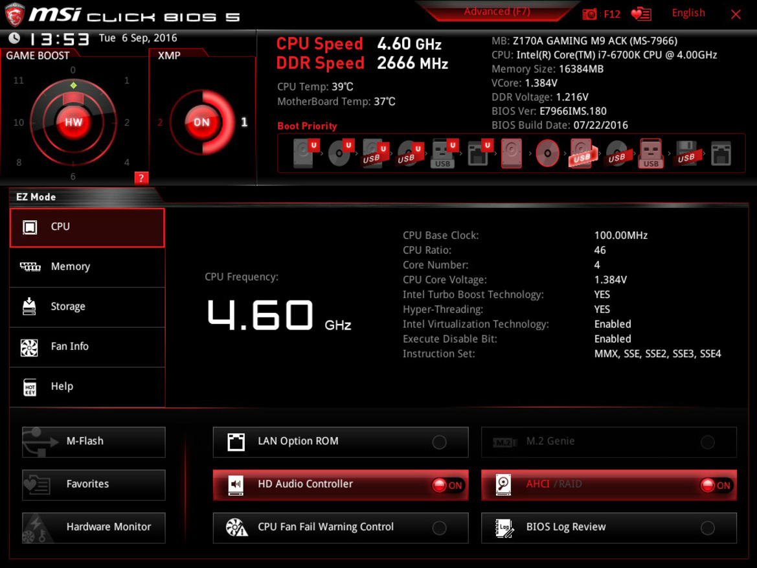Click the DDR Speed 2666 MHz value
The image size is (757, 568).
pyautogui.click(x=412, y=63)
